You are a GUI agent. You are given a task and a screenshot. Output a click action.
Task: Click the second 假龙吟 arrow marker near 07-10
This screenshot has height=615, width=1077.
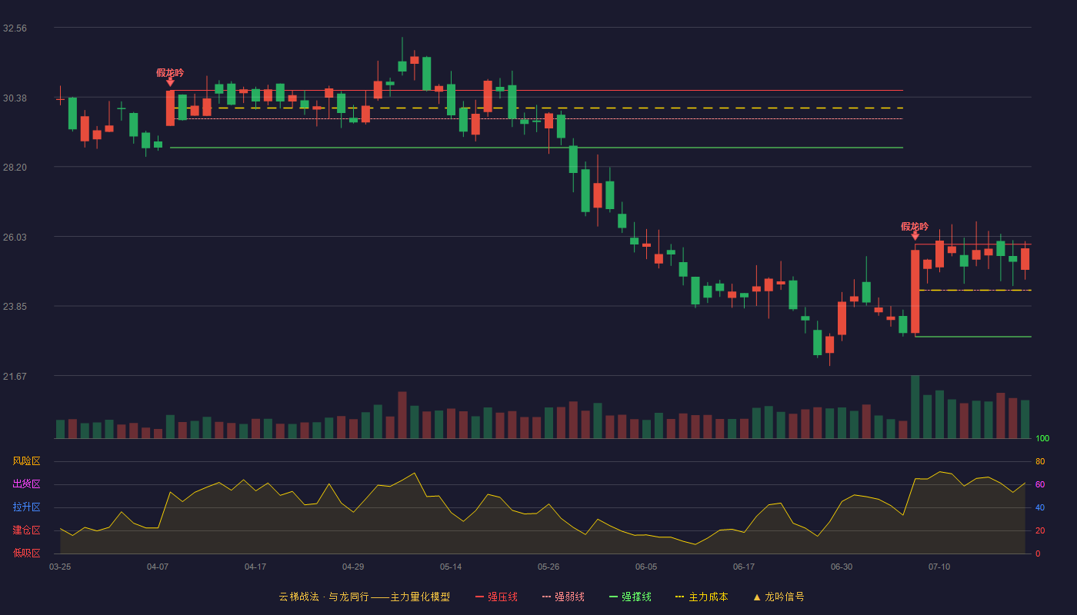pyautogui.click(x=915, y=236)
